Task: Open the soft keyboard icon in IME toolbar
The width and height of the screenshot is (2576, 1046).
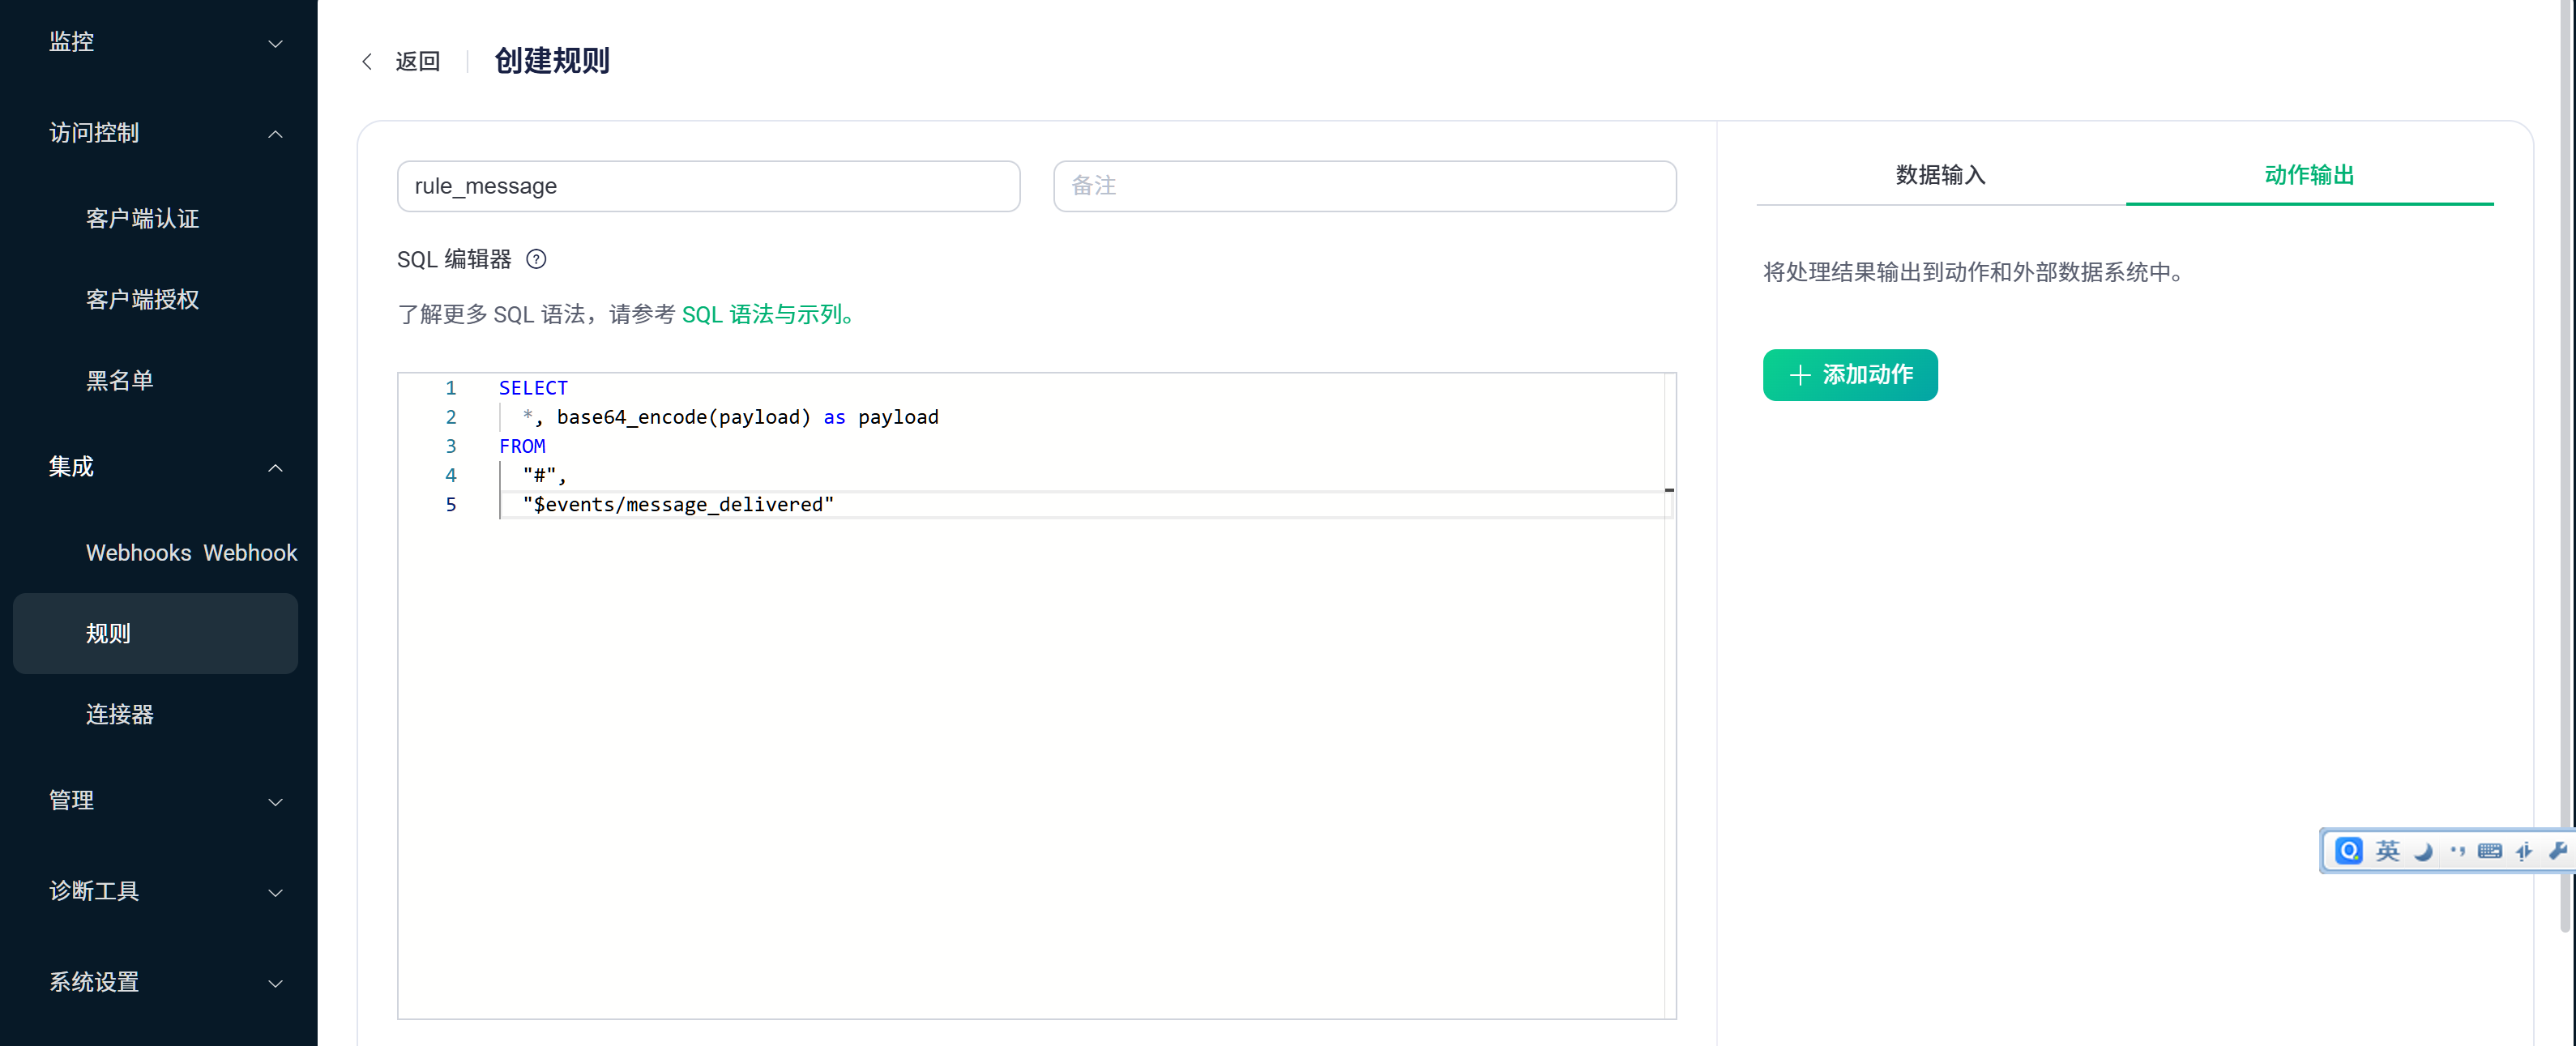Action: click(2490, 851)
